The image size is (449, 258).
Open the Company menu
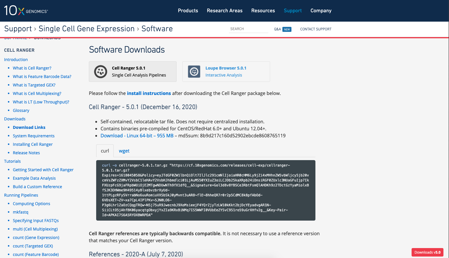click(321, 11)
